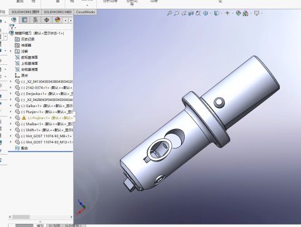Open Hide/Show Items dropdown arrow
This screenshot has width=301, height=227.
232,14
